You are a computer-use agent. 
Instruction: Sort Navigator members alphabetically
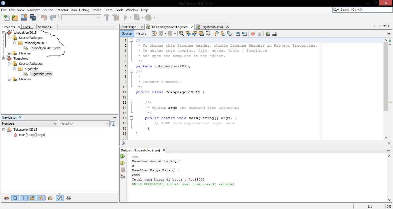(60, 198)
